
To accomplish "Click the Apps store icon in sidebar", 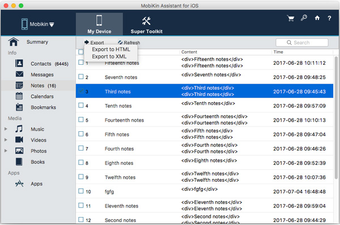I will (x=19, y=184).
